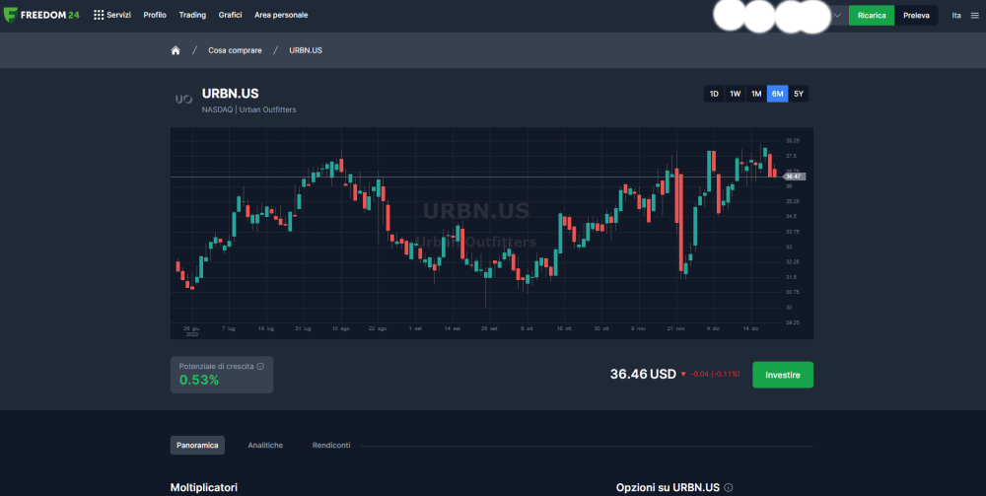
Task: Open the Cosa comprare breadcrumb link
Action: point(236,50)
